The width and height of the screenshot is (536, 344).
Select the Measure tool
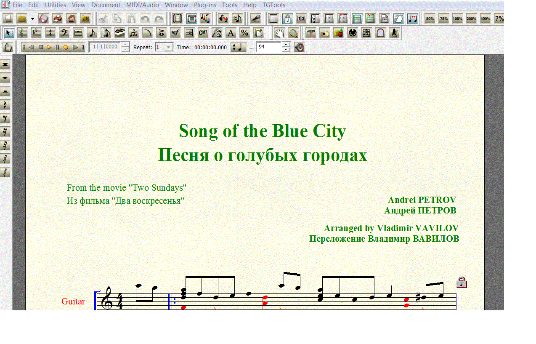tap(78, 33)
